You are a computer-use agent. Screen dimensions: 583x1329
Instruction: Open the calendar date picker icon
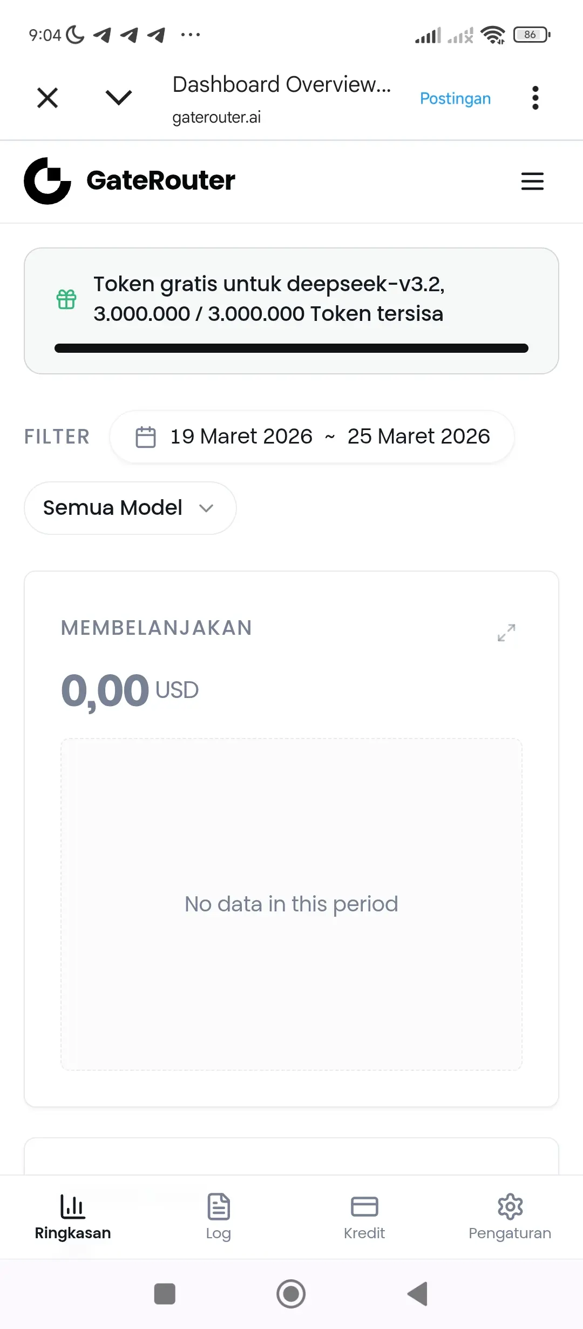(146, 437)
